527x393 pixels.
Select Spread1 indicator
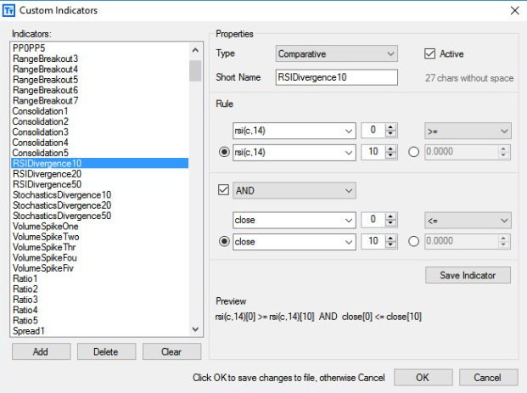99,331
